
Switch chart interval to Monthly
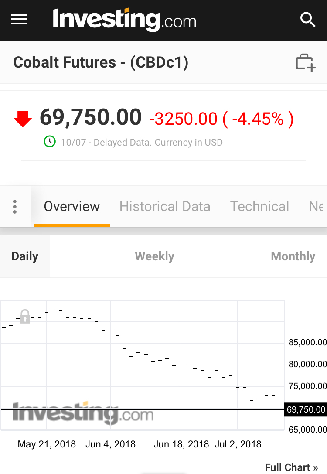point(293,256)
